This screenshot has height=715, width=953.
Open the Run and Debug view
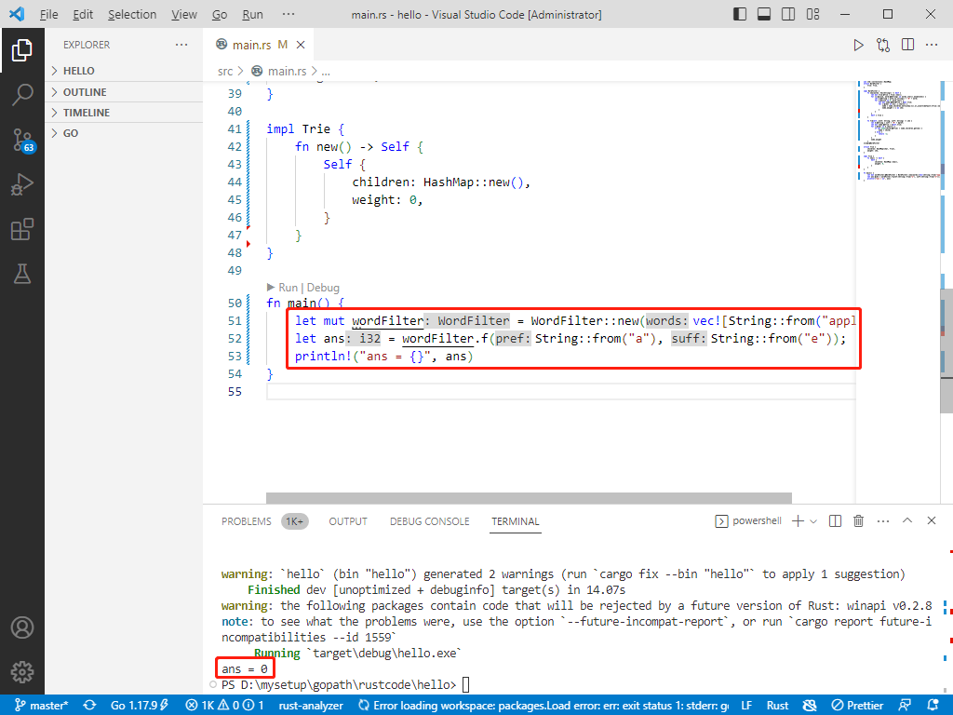click(x=22, y=184)
